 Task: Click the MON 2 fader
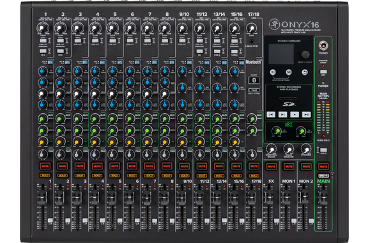pos(304,197)
